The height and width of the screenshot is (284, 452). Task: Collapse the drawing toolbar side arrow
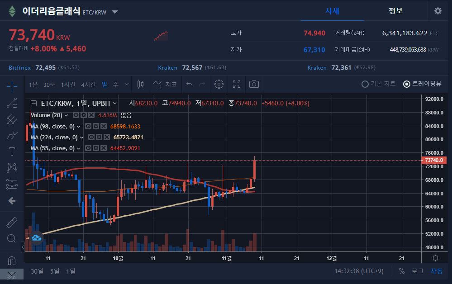(23, 247)
